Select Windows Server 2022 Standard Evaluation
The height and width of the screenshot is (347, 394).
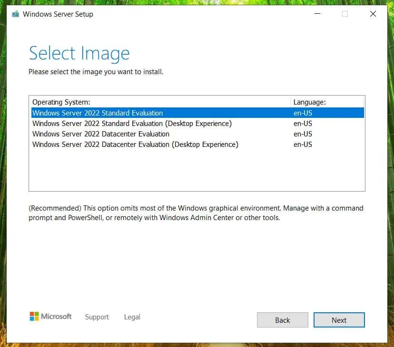[97, 113]
